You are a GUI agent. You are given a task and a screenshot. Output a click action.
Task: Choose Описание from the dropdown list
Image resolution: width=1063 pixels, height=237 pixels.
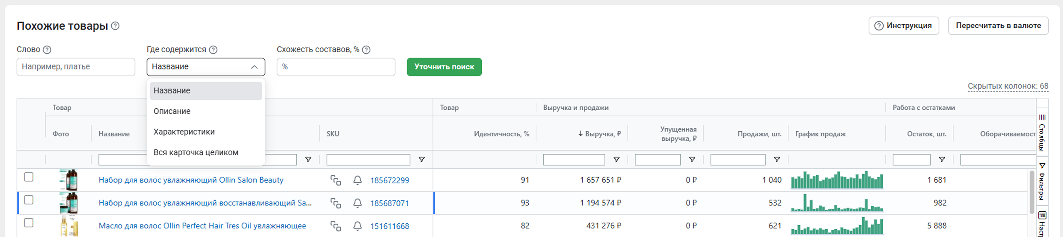point(172,111)
